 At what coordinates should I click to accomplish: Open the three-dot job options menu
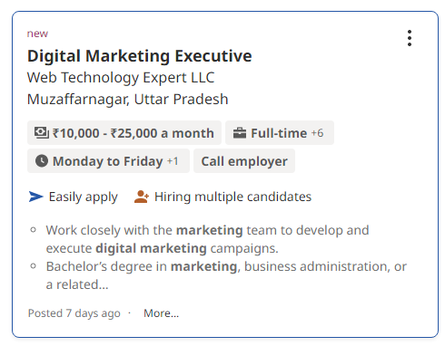(x=410, y=38)
